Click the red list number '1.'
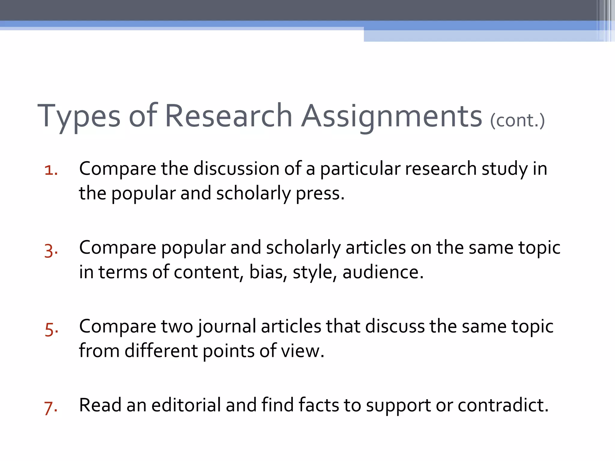The image size is (615, 461). (x=51, y=170)
